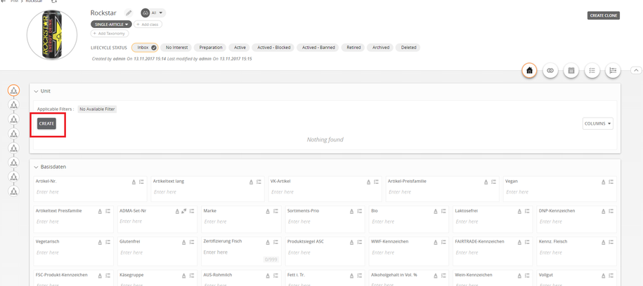Click the list icon on Artikeltext lang field
This screenshot has height=286, width=643.
tap(259, 182)
